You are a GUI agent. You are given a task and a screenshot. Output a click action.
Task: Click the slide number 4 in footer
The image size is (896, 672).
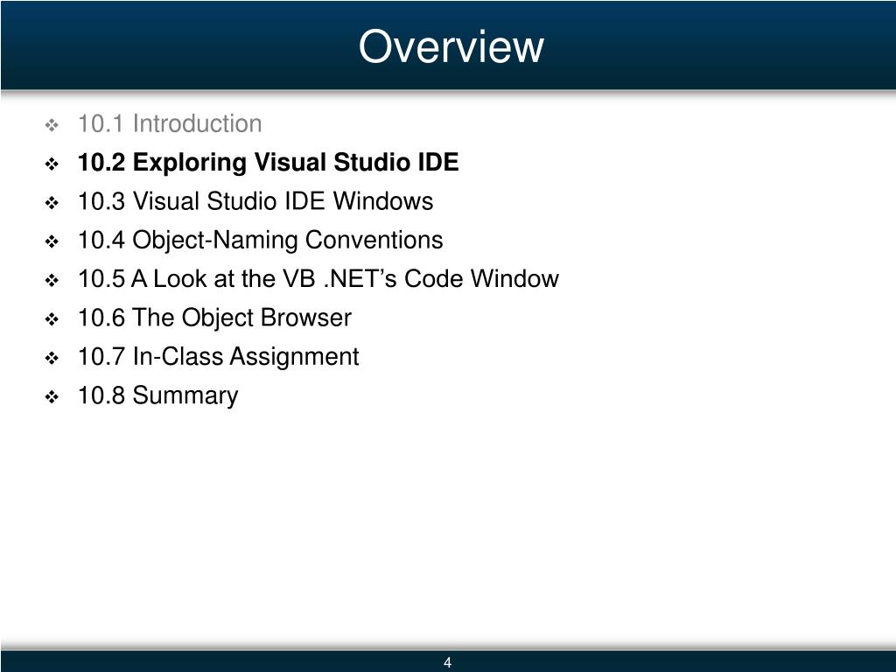pos(447,662)
